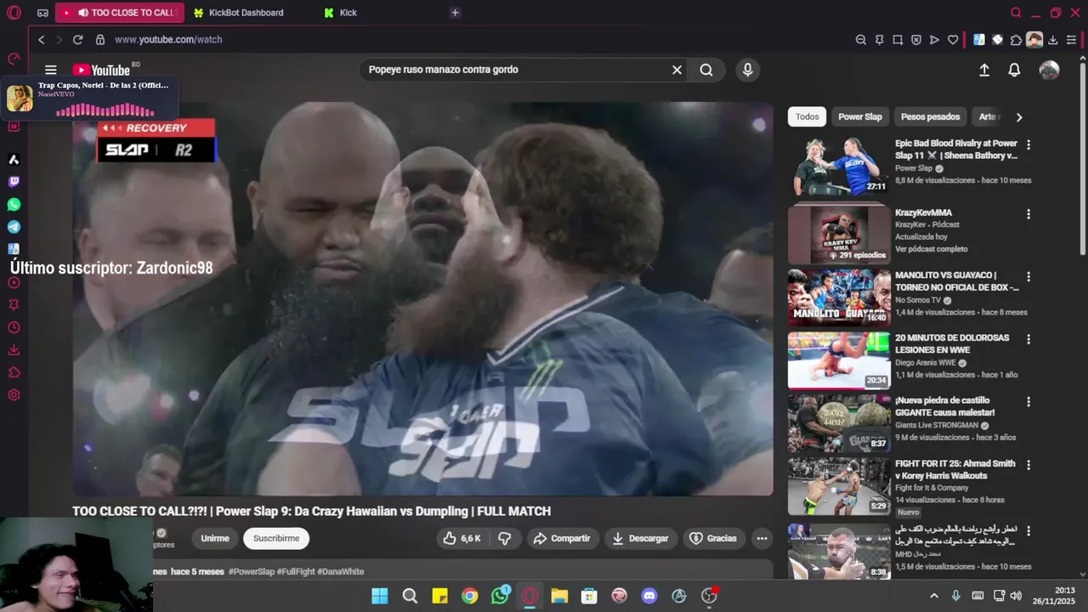
Task: Search tabs with the red magnifier icon
Action: pos(1016,13)
